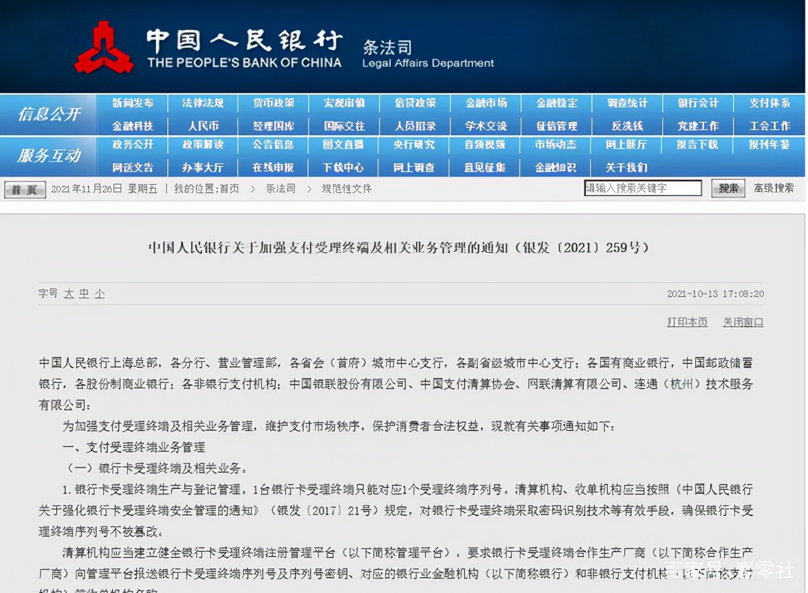
Task: Click the 反洗钱 anti-money laundering icon
Action: [x=627, y=126]
